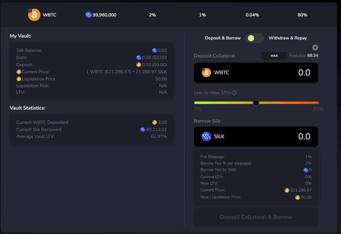Viewport: 341px width, 234px height.
Task: Click the Silk icon in Silk Balance row
Action: tap(155, 51)
